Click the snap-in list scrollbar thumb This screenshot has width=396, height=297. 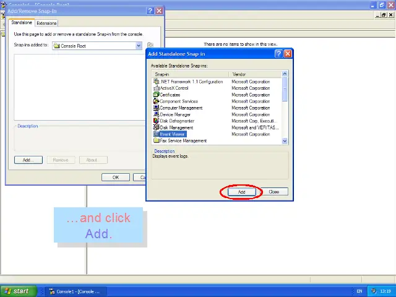(x=285, y=89)
